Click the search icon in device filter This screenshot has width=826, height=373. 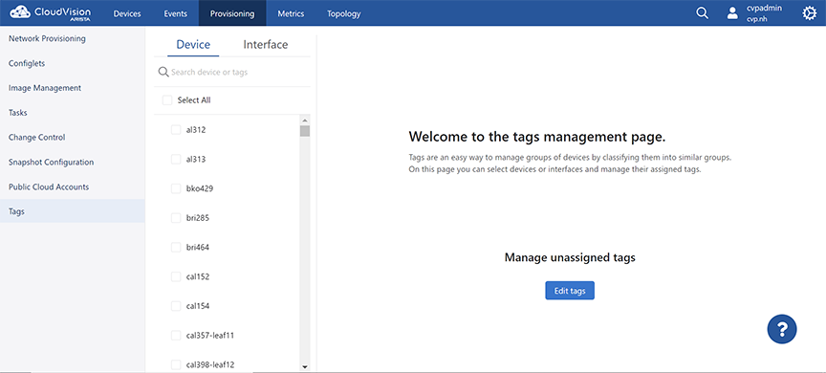point(163,72)
